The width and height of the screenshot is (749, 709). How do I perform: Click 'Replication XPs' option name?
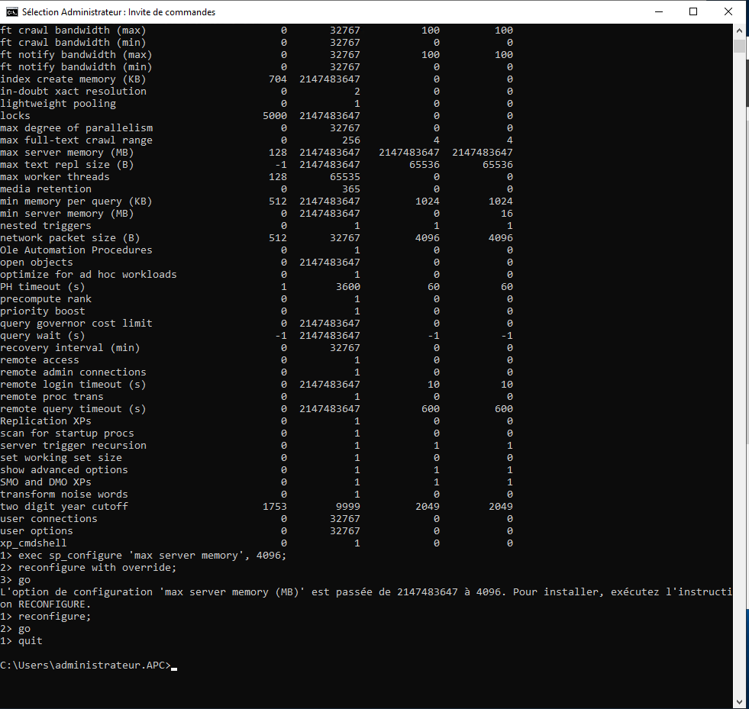click(46, 421)
